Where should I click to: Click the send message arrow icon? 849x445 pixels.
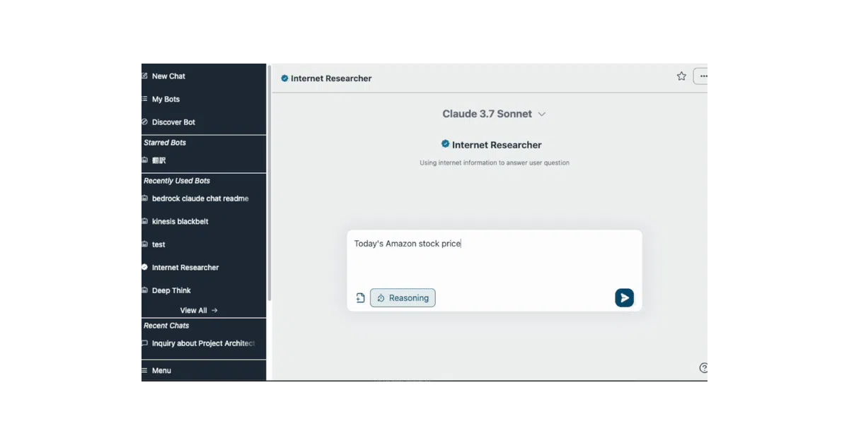624,297
